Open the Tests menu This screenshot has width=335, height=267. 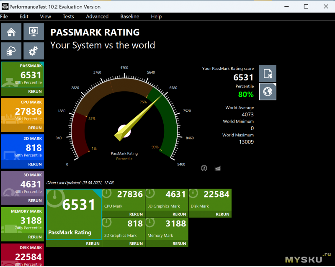point(68,16)
